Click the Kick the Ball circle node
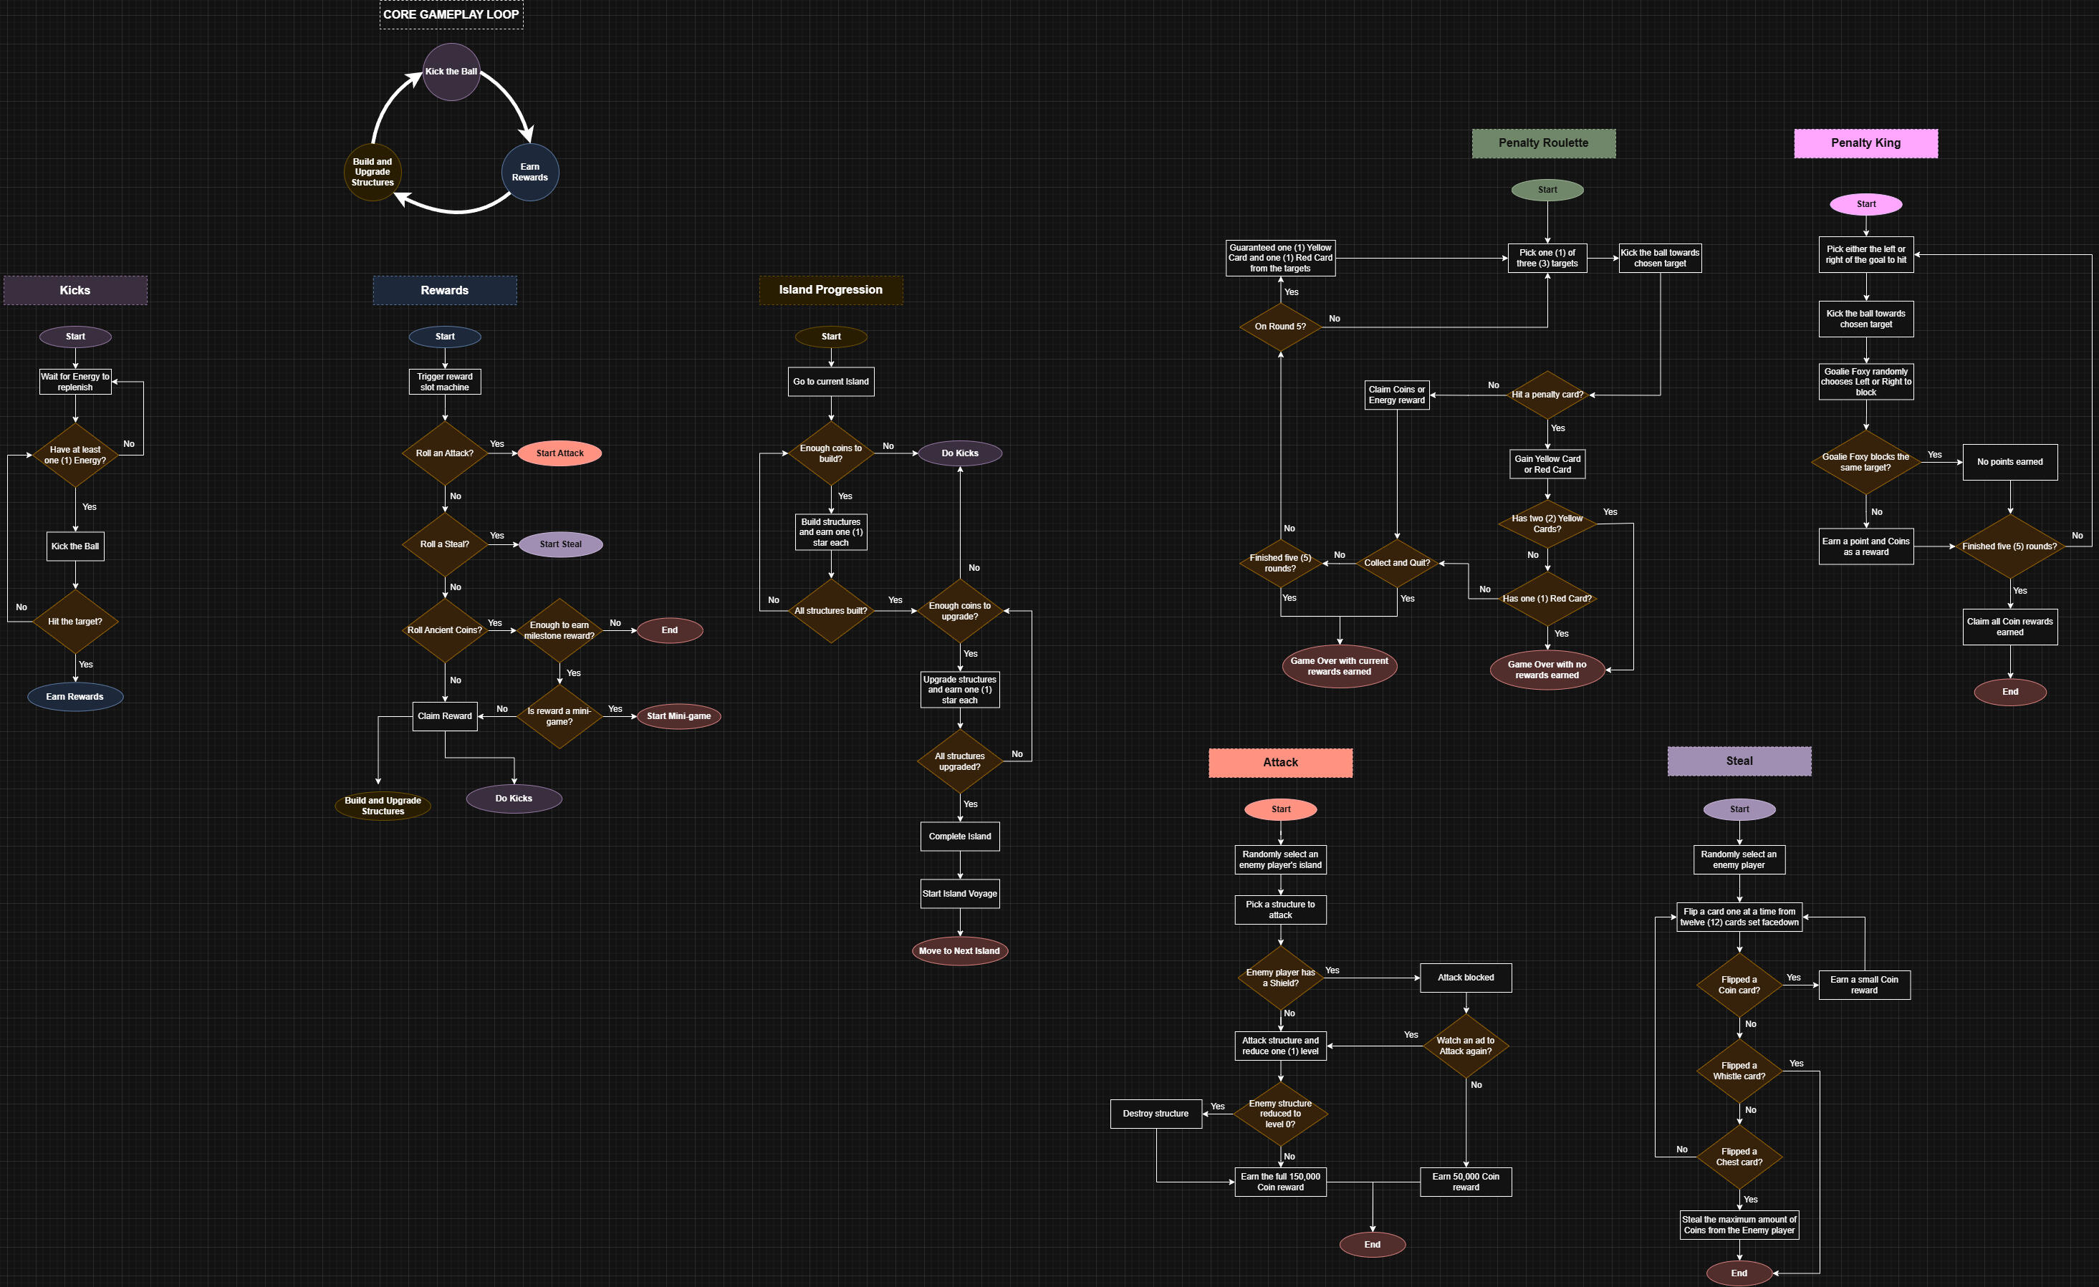Image resolution: width=2099 pixels, height=1287 pixels. (451, 72)
